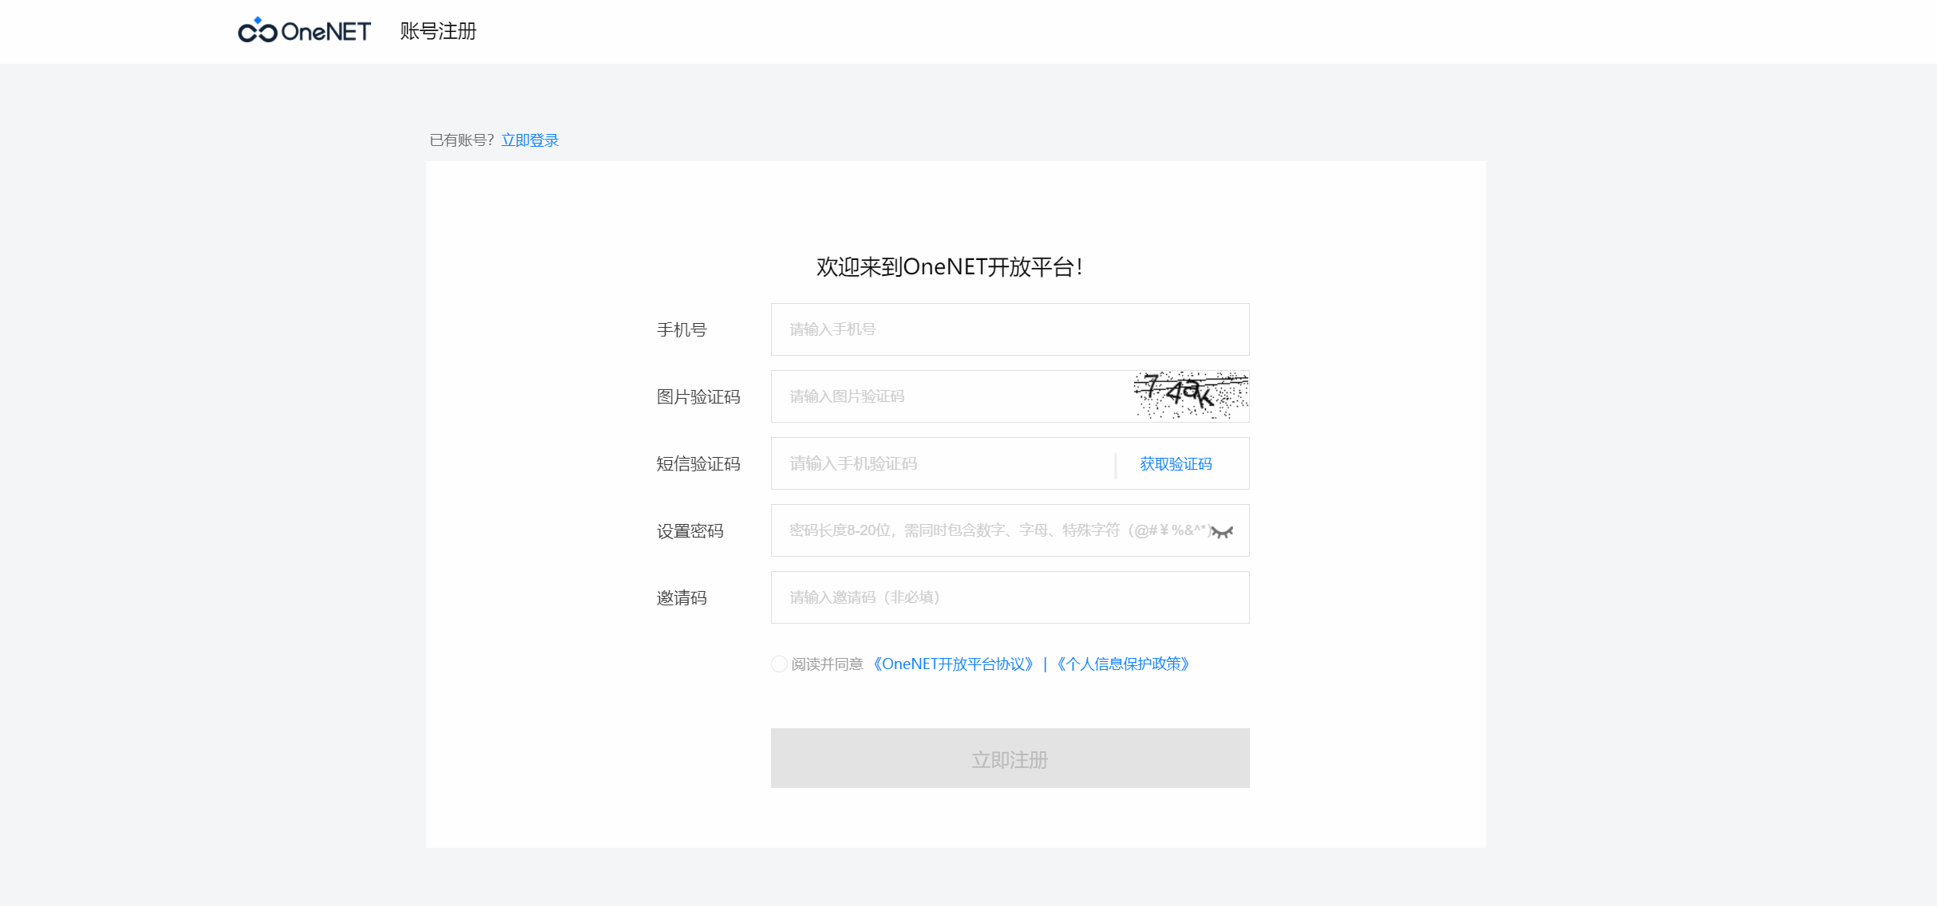Focus the phone number input field
The image size is (1937, 906).
(1009, 329)
